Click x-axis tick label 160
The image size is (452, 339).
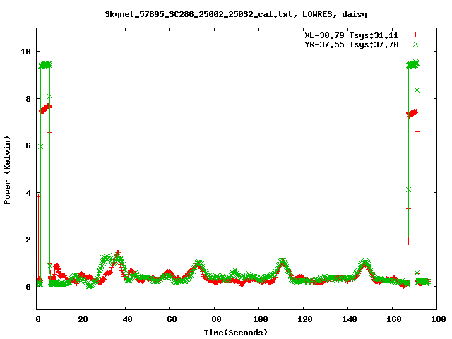click(x=394, y=319)
